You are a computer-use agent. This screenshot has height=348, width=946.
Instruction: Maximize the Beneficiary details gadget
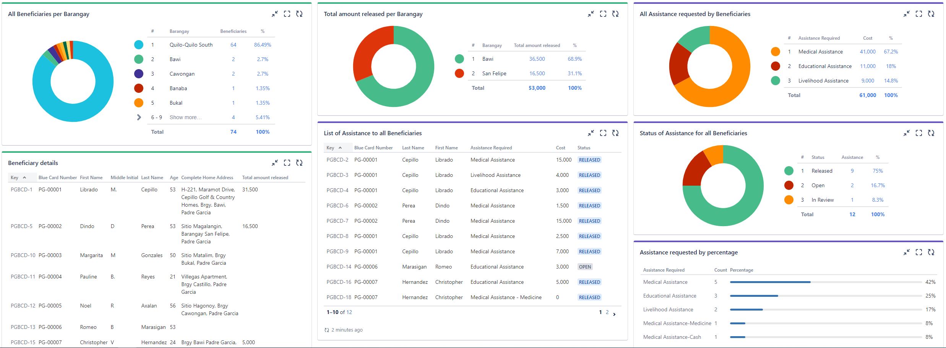coord(287,163)
